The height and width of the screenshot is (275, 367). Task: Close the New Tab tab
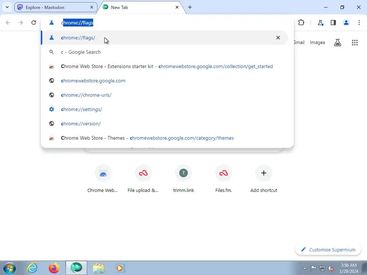177,7
